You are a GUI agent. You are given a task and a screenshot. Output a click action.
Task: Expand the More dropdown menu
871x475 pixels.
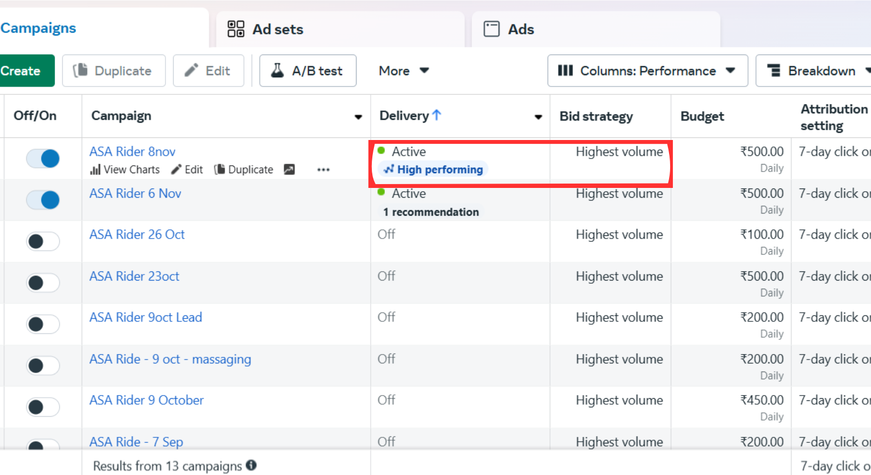pos(403,71)
